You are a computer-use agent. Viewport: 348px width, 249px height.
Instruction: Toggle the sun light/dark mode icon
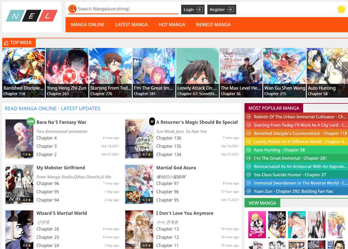coord(341,9)
